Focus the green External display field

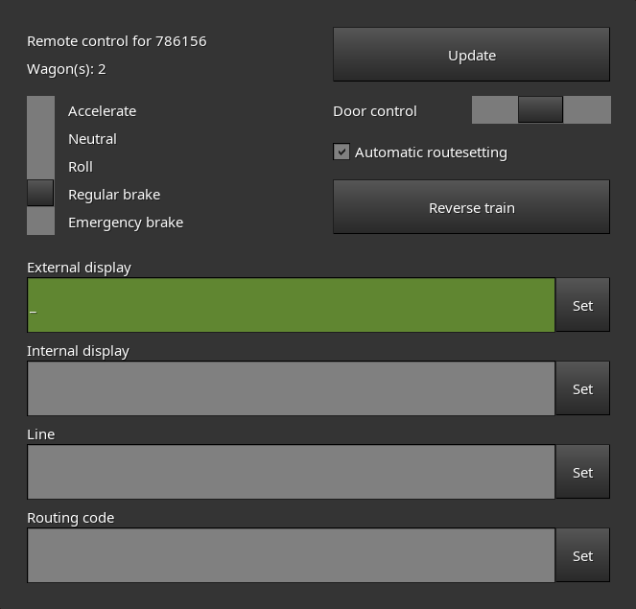[x=291, y=306]
